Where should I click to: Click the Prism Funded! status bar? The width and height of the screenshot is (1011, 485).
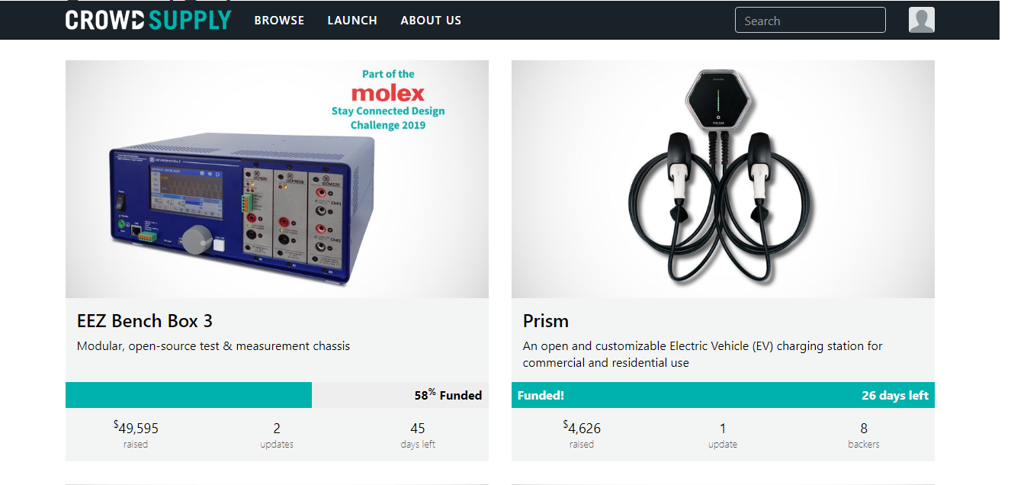pyautogui.click(x=722, y=395)
